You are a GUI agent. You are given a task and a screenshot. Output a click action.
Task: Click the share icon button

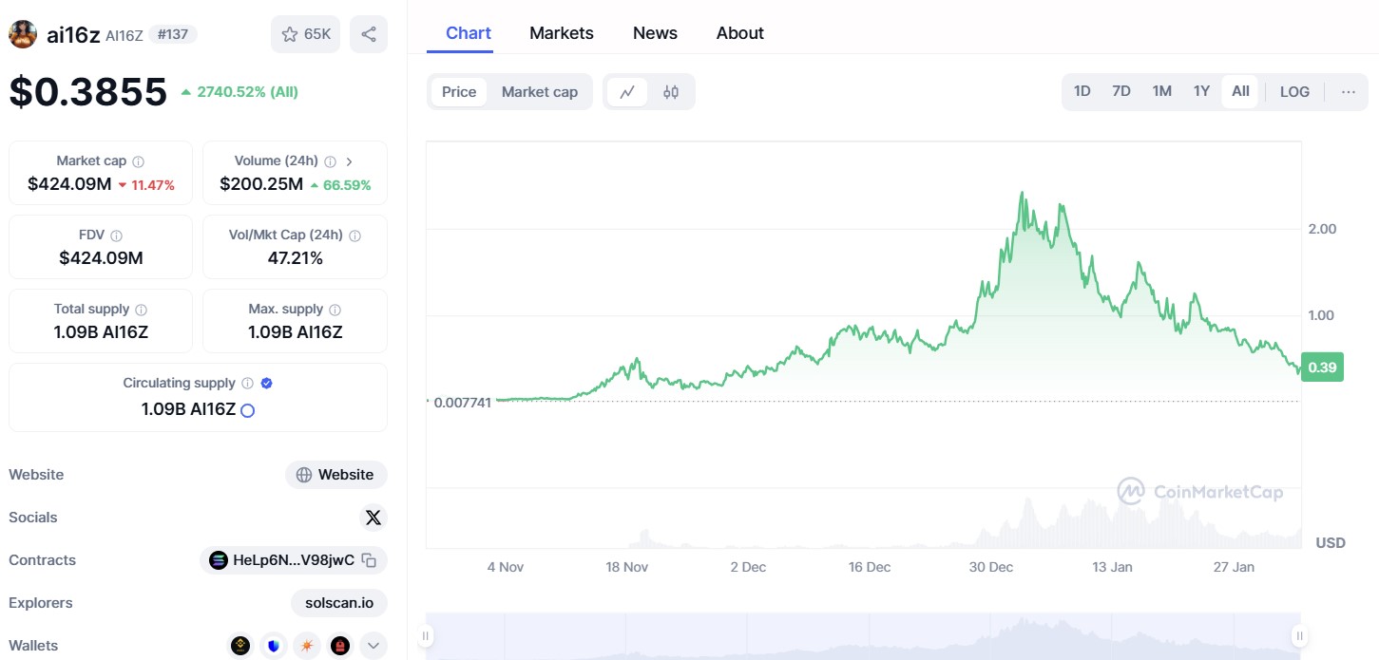click(x=369, y=34)
